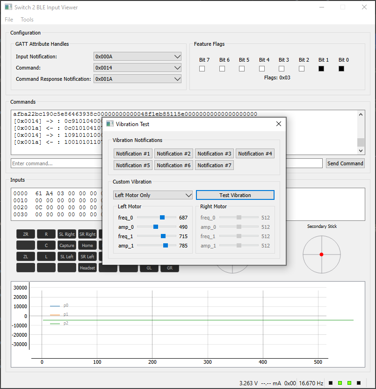Click the 3.263 V voltage status readout

pyautogui.click(x=248, y=383)
